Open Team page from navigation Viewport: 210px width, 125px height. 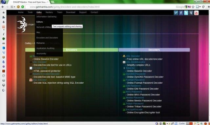click(x=60, y=12)
